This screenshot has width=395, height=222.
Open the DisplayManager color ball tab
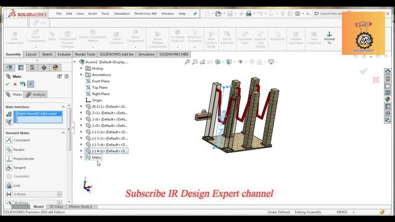tap(56, 67)
